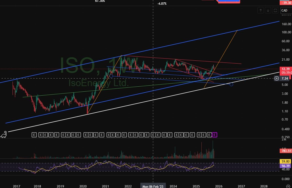Click the 36.00 price axis level
This screenshot has width=292, height=188.
[x=286, y=50]
